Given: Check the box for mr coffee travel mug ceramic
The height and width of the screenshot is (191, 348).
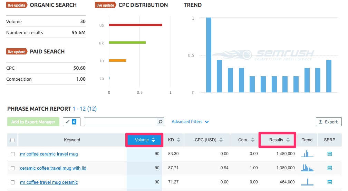Looking at the screenshot, I should (13, 182).
